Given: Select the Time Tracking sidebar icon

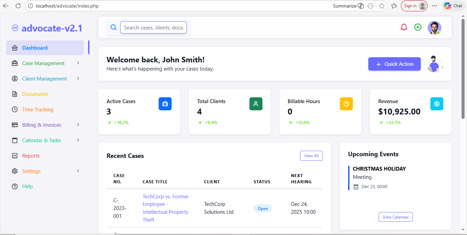Looking at the screenshot, I should (x=14, y=109).
